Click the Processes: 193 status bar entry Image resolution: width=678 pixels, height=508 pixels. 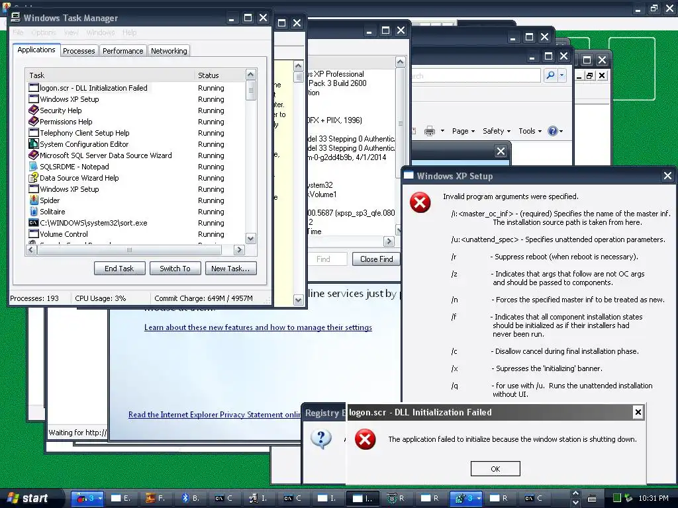[34, 298]
